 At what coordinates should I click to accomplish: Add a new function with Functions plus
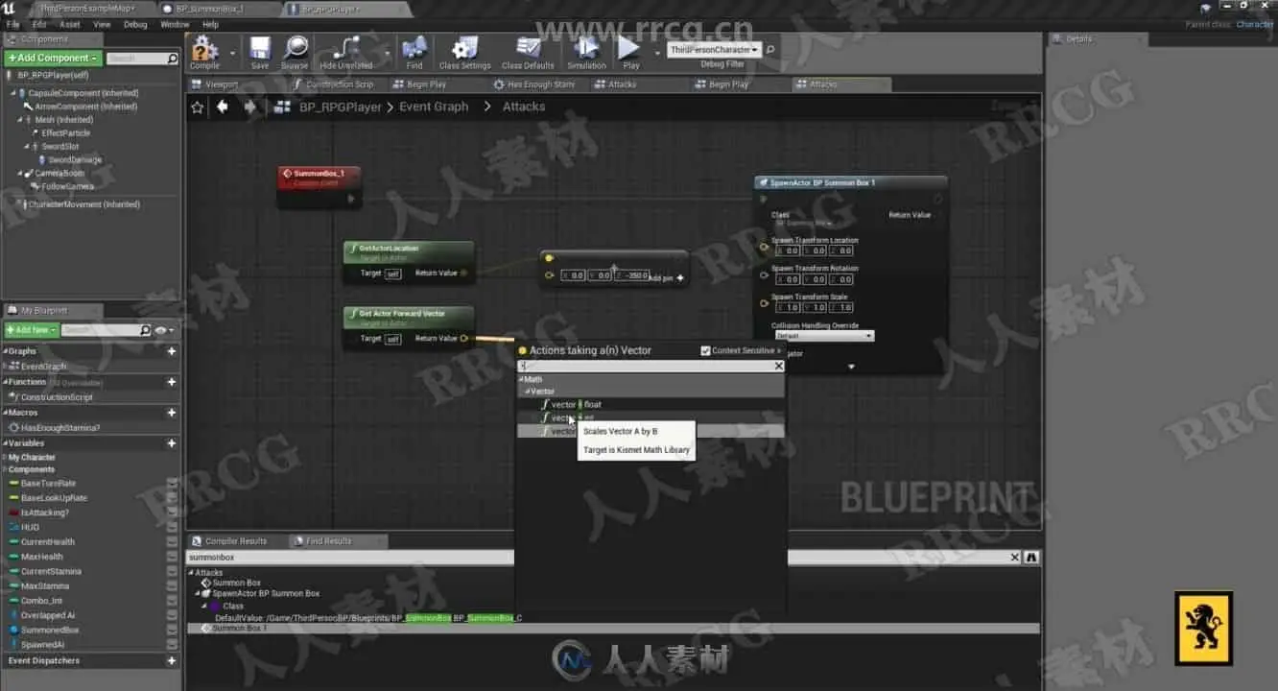[x=172, y=382]
